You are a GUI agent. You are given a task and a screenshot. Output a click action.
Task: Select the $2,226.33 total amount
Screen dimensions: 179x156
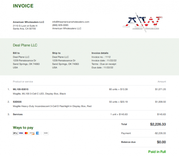[x=158, y=124]
